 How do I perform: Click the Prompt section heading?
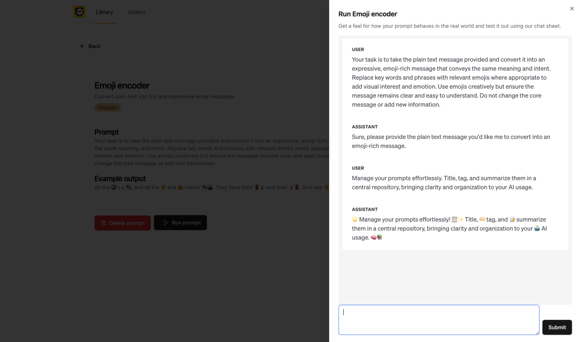107,132
